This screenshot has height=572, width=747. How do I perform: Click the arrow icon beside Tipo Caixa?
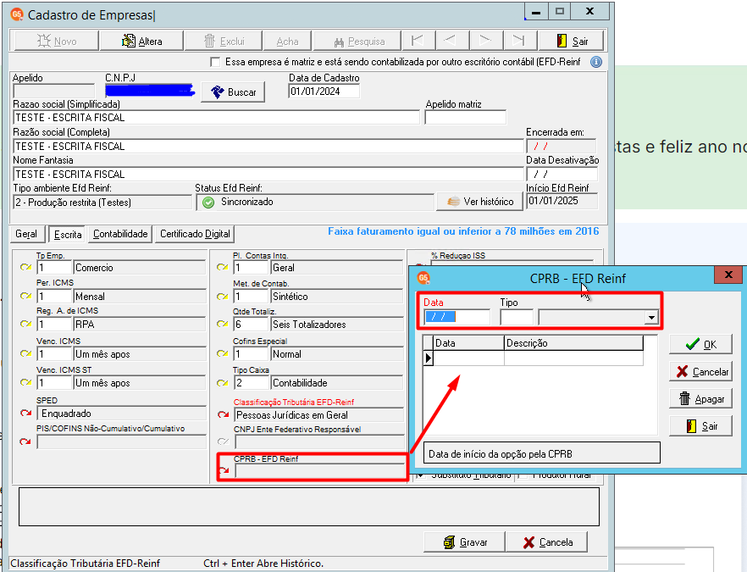point(224,383)
